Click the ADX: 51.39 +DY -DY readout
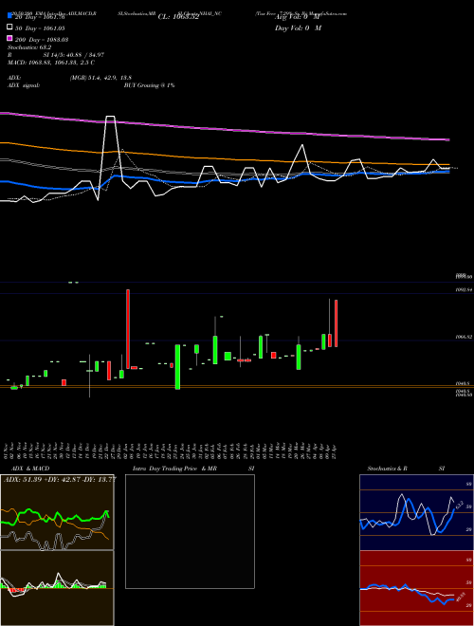 click(x=60, y=479)
